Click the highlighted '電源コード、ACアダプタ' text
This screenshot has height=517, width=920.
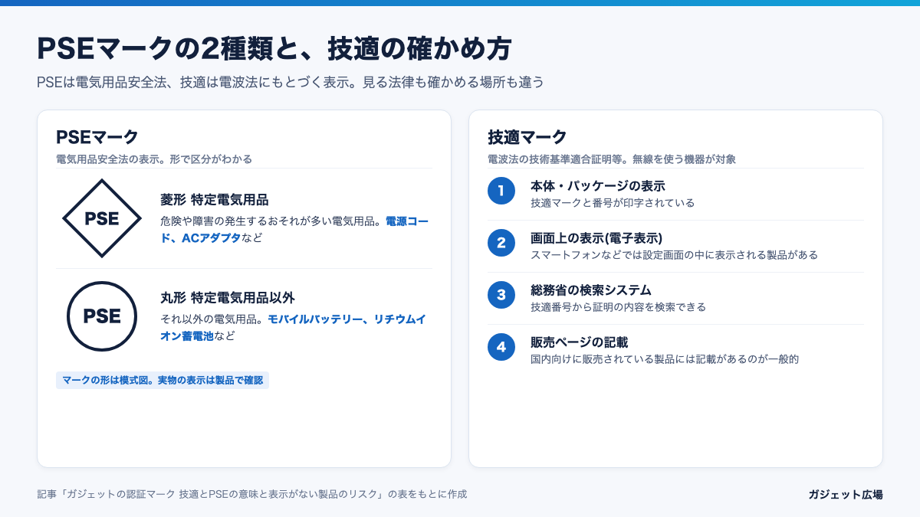pos(294,229)
